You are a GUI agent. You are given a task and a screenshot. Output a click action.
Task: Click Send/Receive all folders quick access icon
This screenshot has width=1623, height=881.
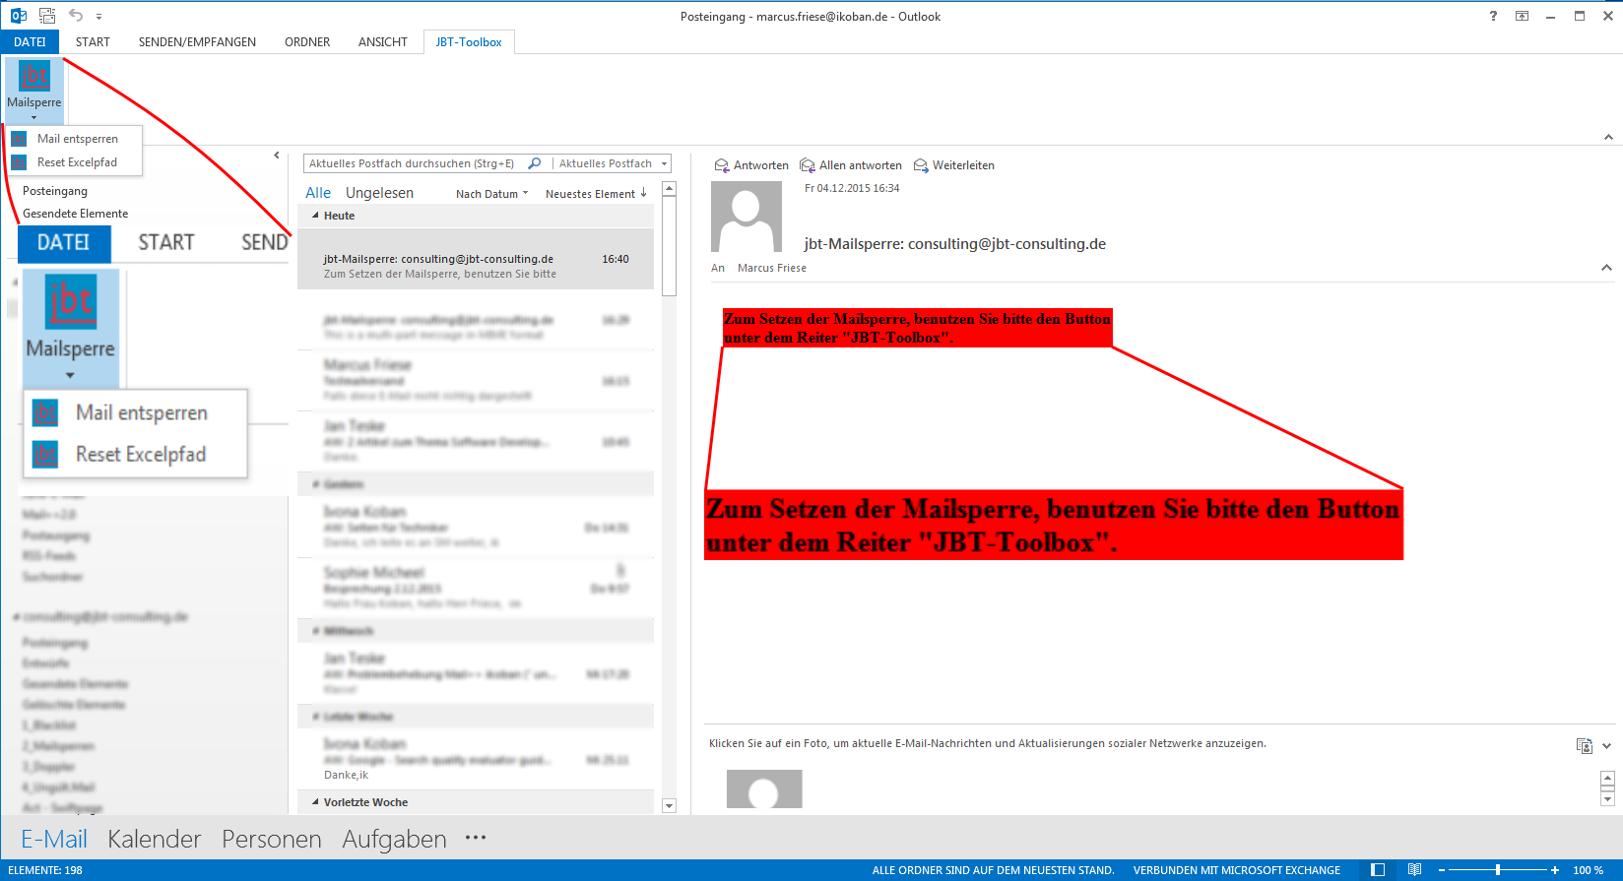(x=47, y=16)
